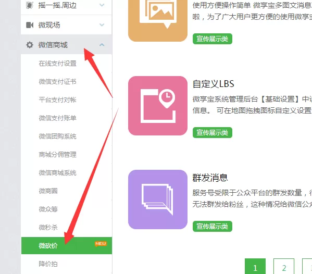Click 宣传展示类 tag under image-message card
Viewport: 312px width, 274px height.
pyautogui.click(x=213, y=39)
